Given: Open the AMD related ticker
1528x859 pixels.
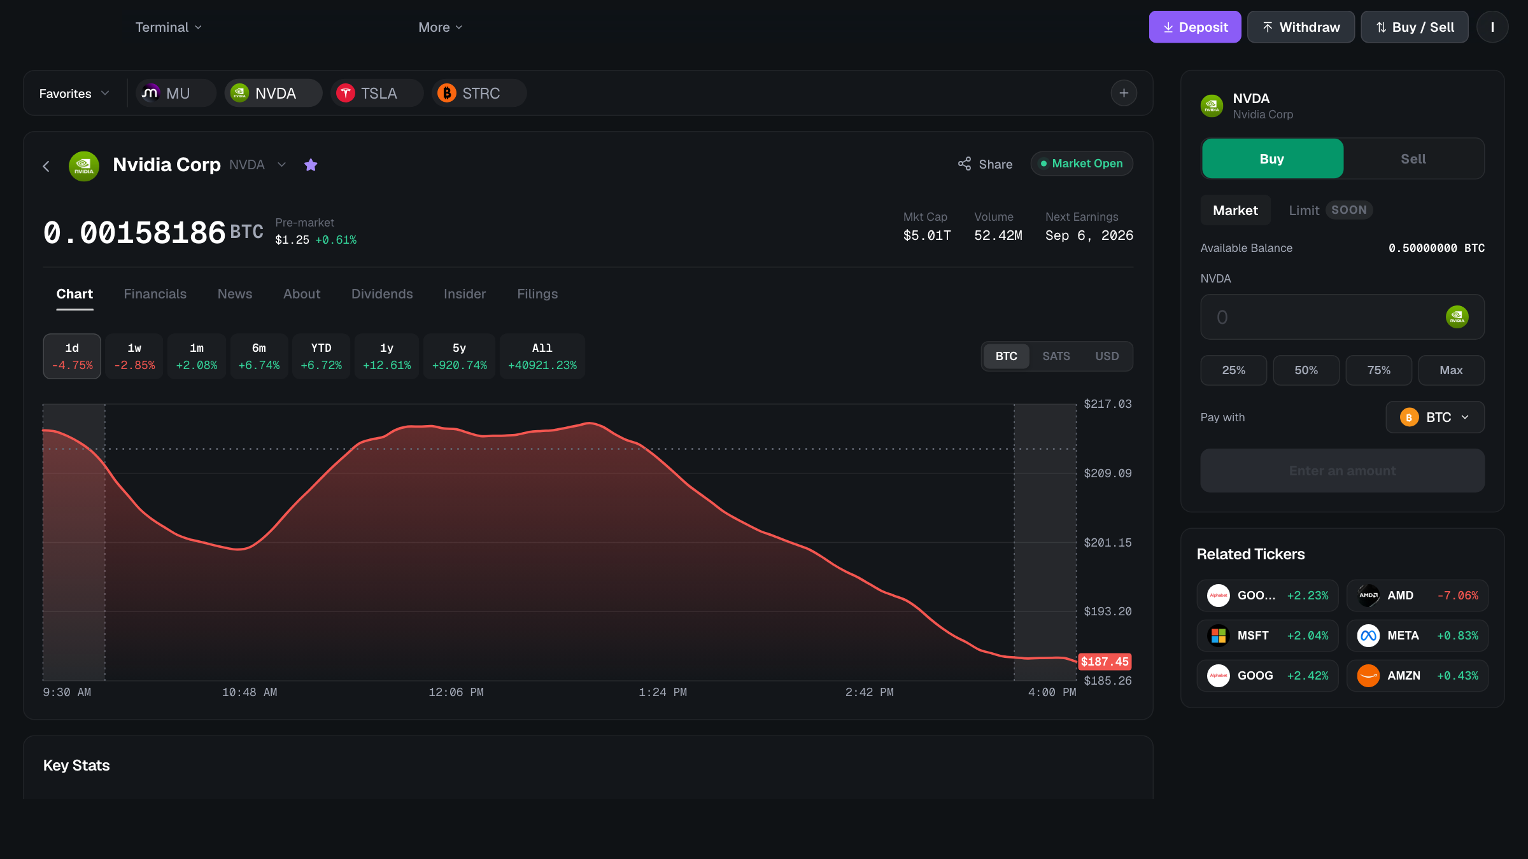Looking at the screenshot, I should coord(1417,596).
